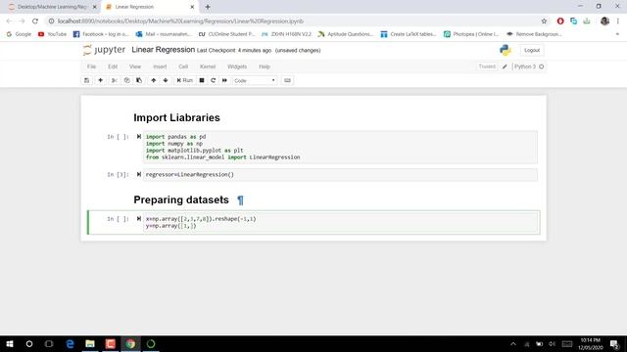Open the Widgets menu
627x352 pixels.
237,66
